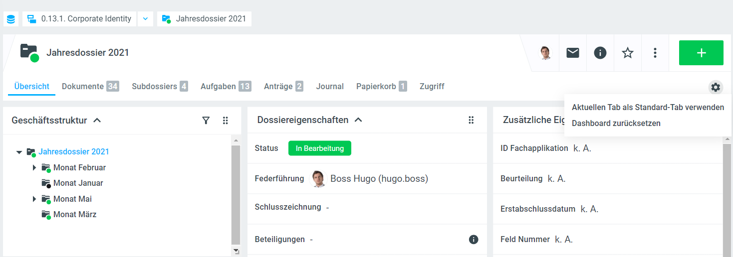The width and height of the screenshot is (733, 257).
Task: Click the database root icon in breadcrumb
Action: [x=11, y=19]
